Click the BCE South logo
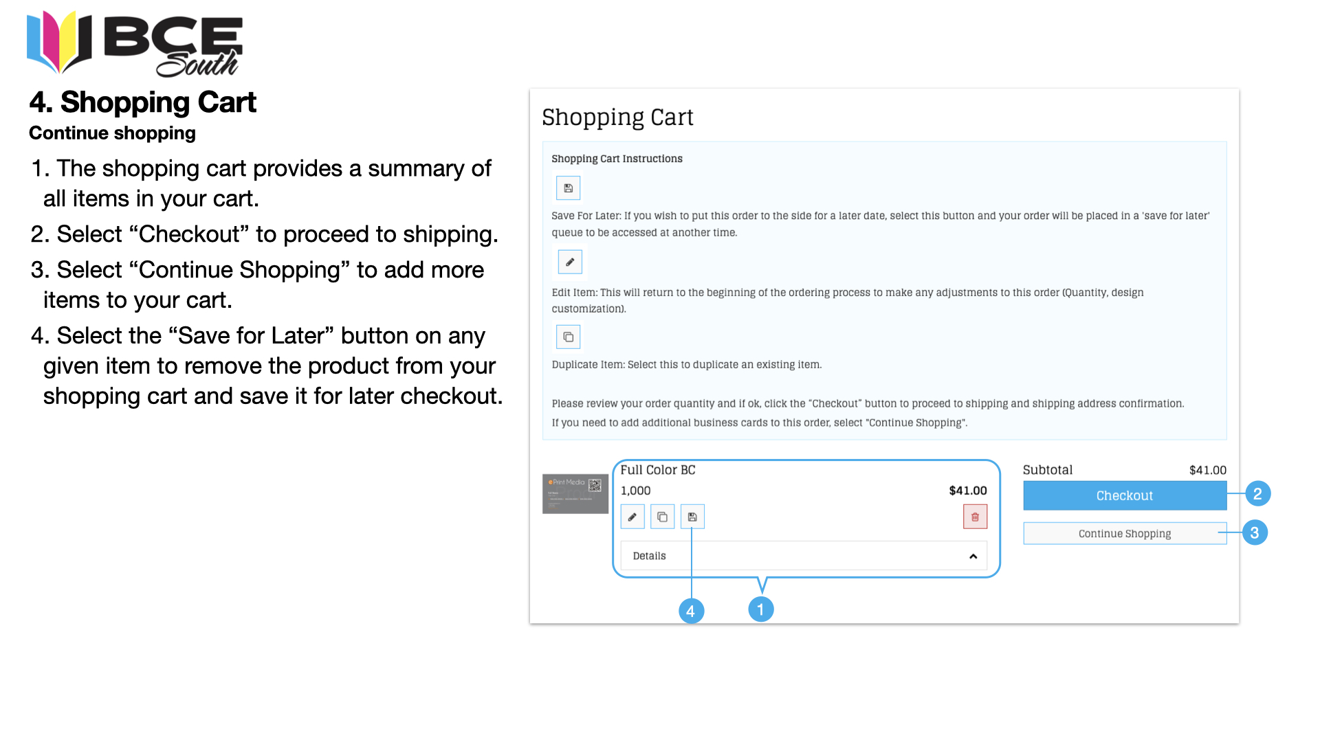Screen dimensions: 1320x742 pos(135,43)
